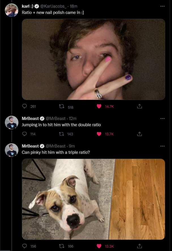Image resolution: width=172 pixels, height=251 pixels.
Task: Open more options on triple ratio tweet
Action: coord(162,146)
